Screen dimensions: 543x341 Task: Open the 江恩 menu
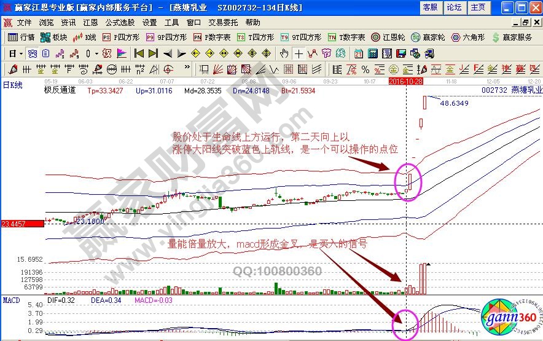(x=90, y=23)
